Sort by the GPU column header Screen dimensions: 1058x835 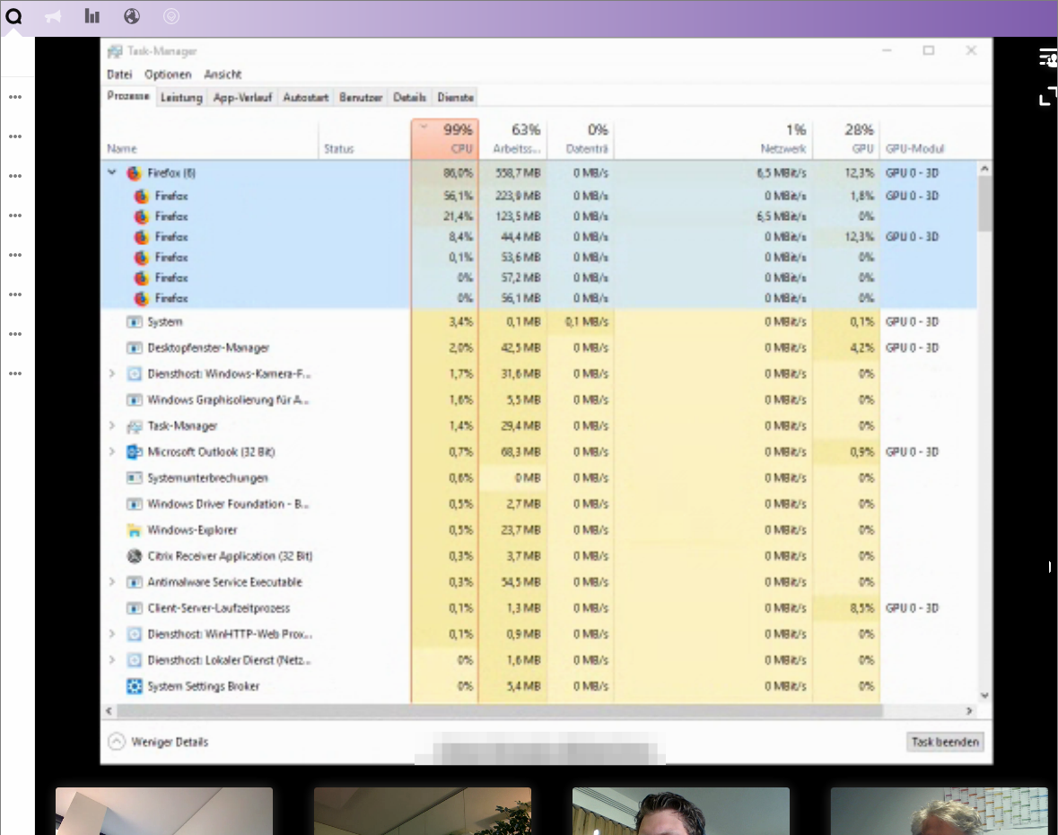[846, 139]
